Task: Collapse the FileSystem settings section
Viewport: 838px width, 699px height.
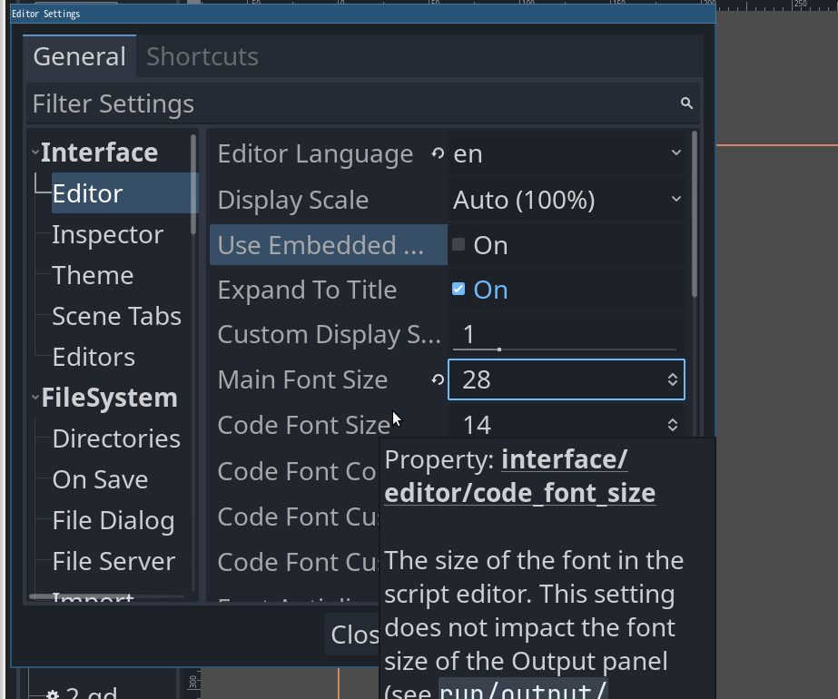Action: tap(35, 397)
